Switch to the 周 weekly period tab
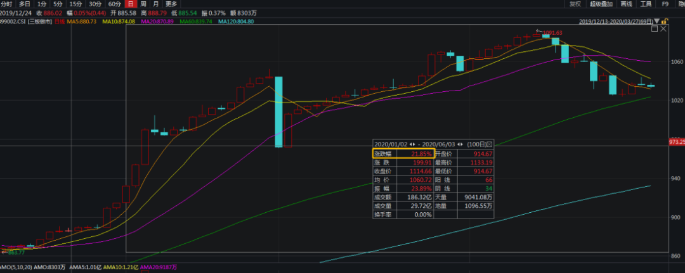The image size is (685, 273). pyautogui.click(x=143, y=4)
